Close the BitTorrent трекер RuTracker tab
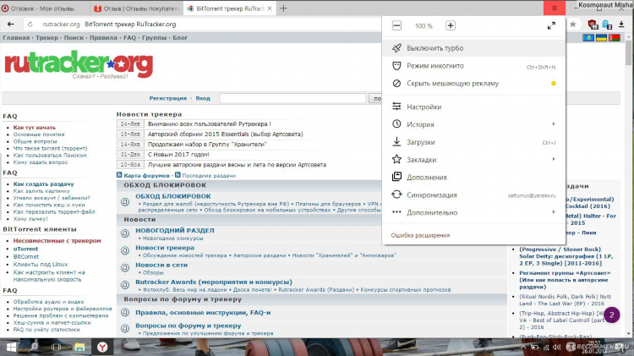This screenshot has width=634, height=356. pos(270,8)
